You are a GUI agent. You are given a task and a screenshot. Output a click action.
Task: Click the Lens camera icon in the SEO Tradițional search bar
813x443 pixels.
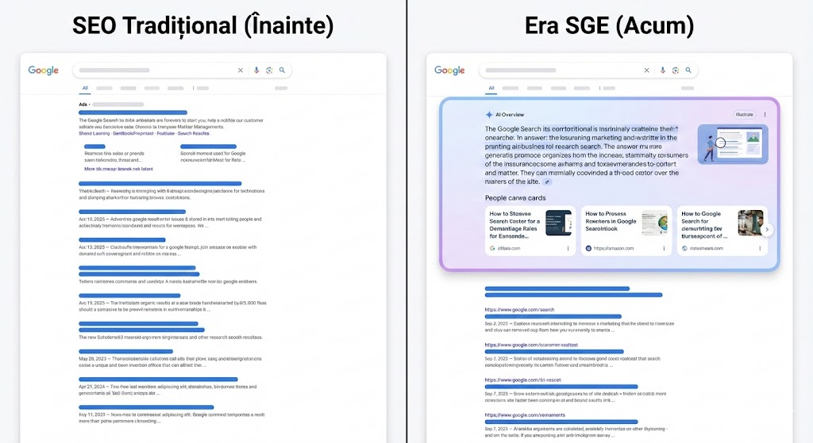pyautogui.click(x=269, y=71)
